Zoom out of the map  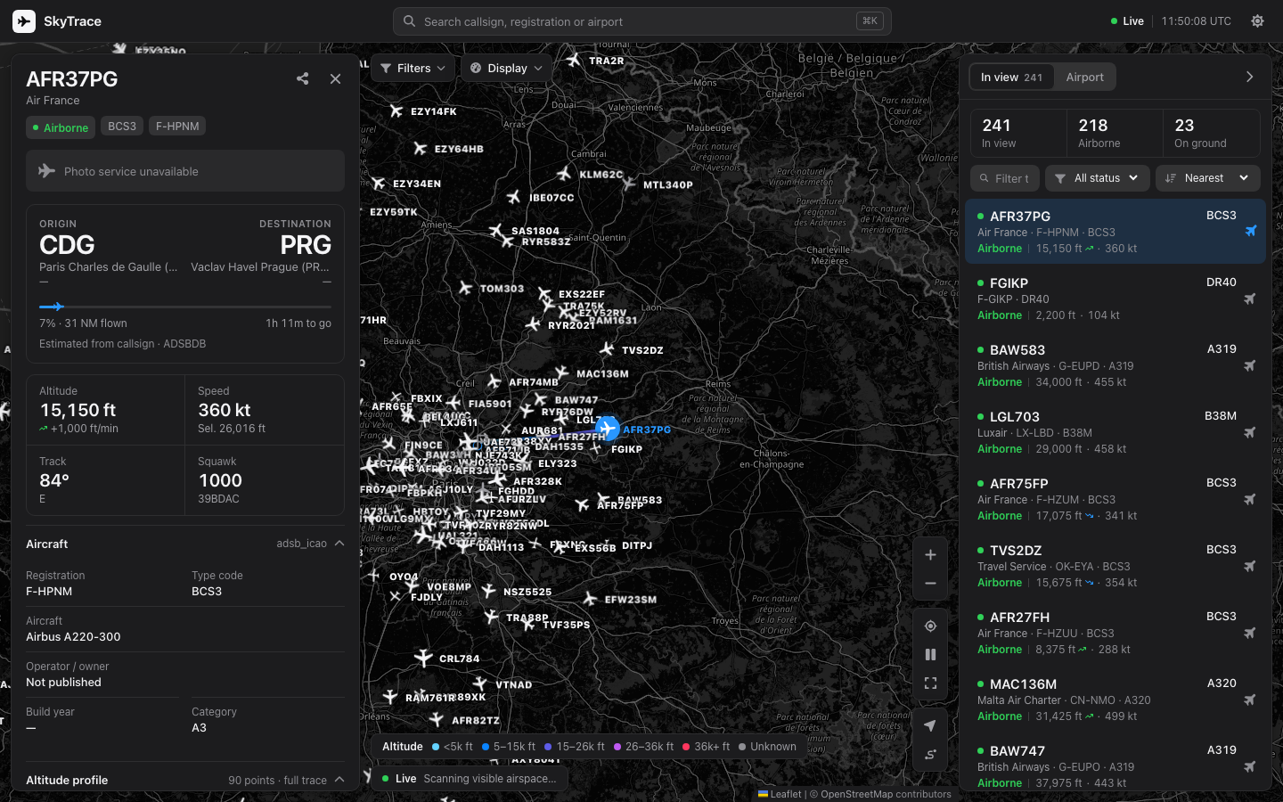(930, 584)
